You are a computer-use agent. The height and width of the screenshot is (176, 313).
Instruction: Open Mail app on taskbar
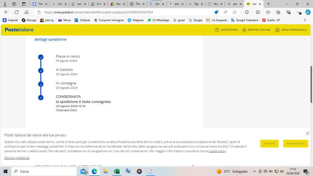84,171
